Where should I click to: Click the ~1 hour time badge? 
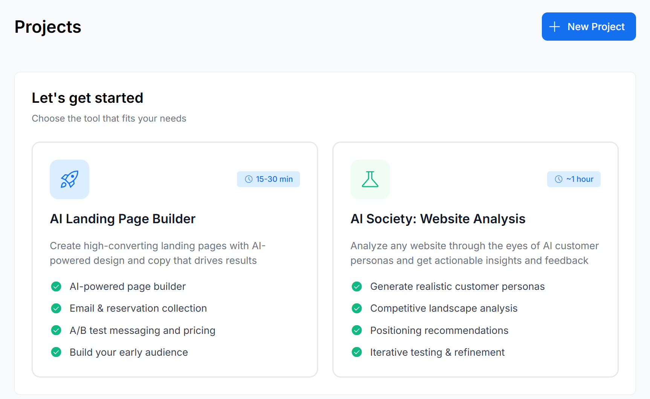coord(574,179)
